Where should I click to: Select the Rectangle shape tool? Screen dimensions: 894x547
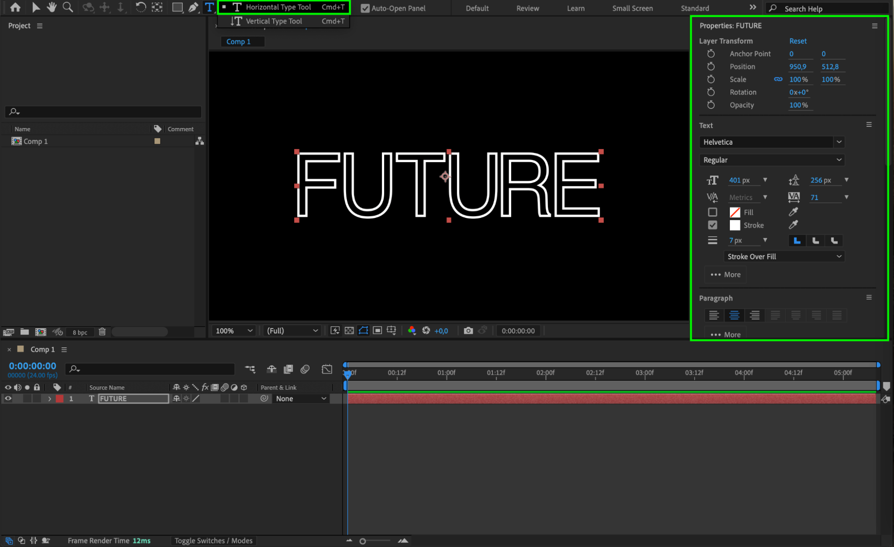click(178, 7)
